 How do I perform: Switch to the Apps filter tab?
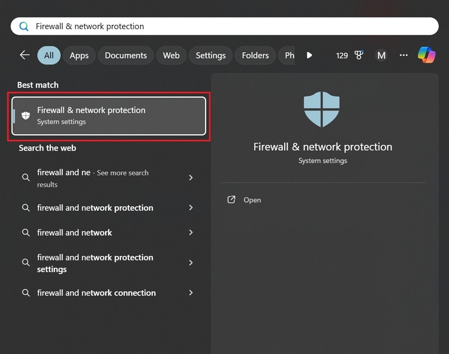(79, 55)
